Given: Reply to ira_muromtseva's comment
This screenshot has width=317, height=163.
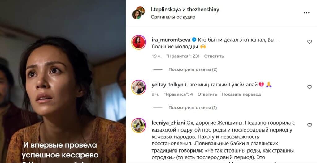Looking at the screenshot, I should pos(214,56).
